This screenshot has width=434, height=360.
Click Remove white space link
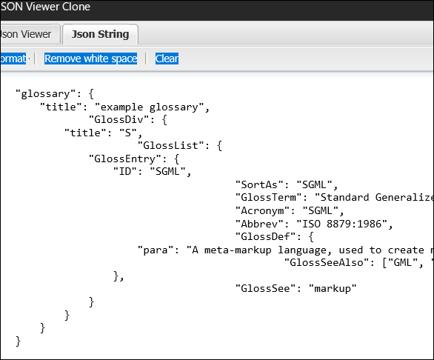coord(91,59)
